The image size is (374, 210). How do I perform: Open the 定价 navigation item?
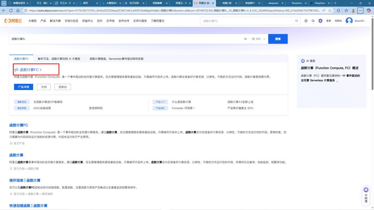(x=100, y=21)
